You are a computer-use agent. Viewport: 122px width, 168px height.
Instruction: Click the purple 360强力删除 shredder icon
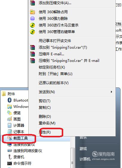pyautogui.click(x=33, y=18)
